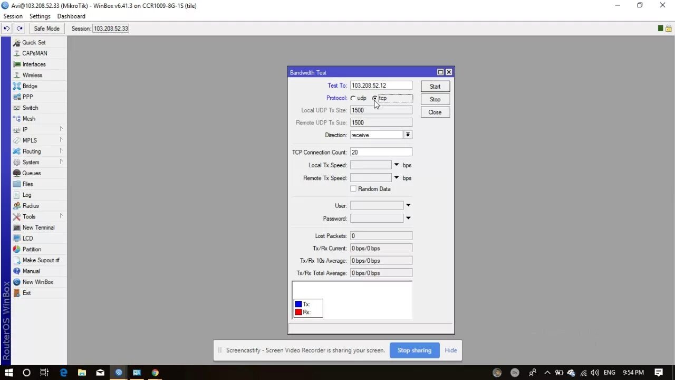Click the Close button in Bandwidth Test
This screenshot has width=675, height=380.
[x=435, y=112]
